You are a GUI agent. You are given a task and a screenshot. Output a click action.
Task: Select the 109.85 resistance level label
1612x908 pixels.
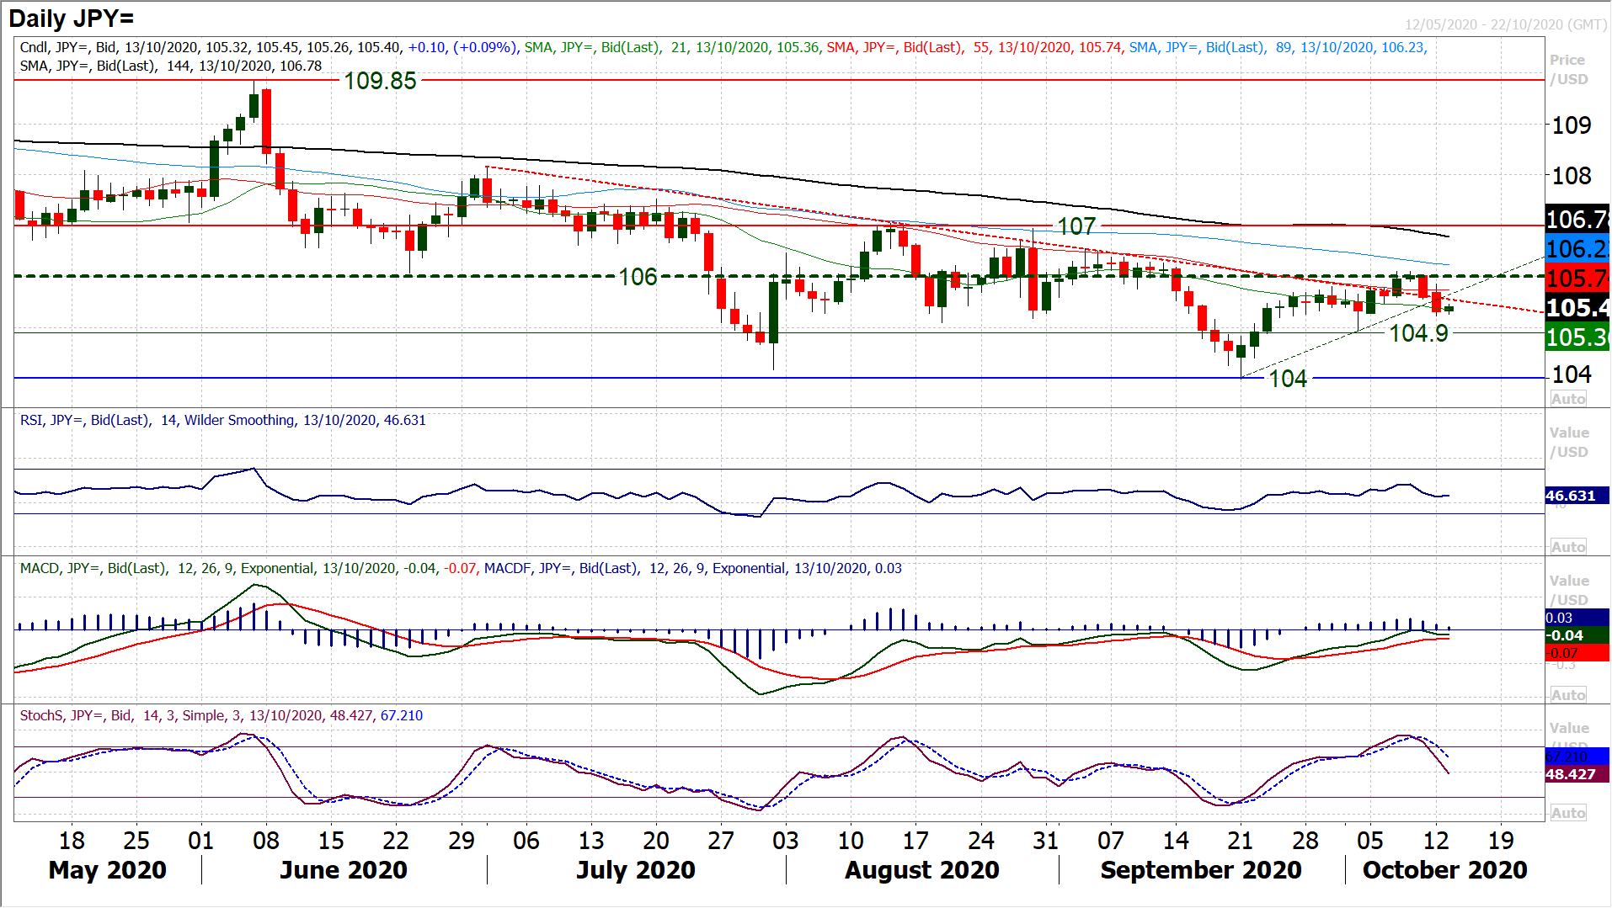pyautogui.click(x=380, y=81)
